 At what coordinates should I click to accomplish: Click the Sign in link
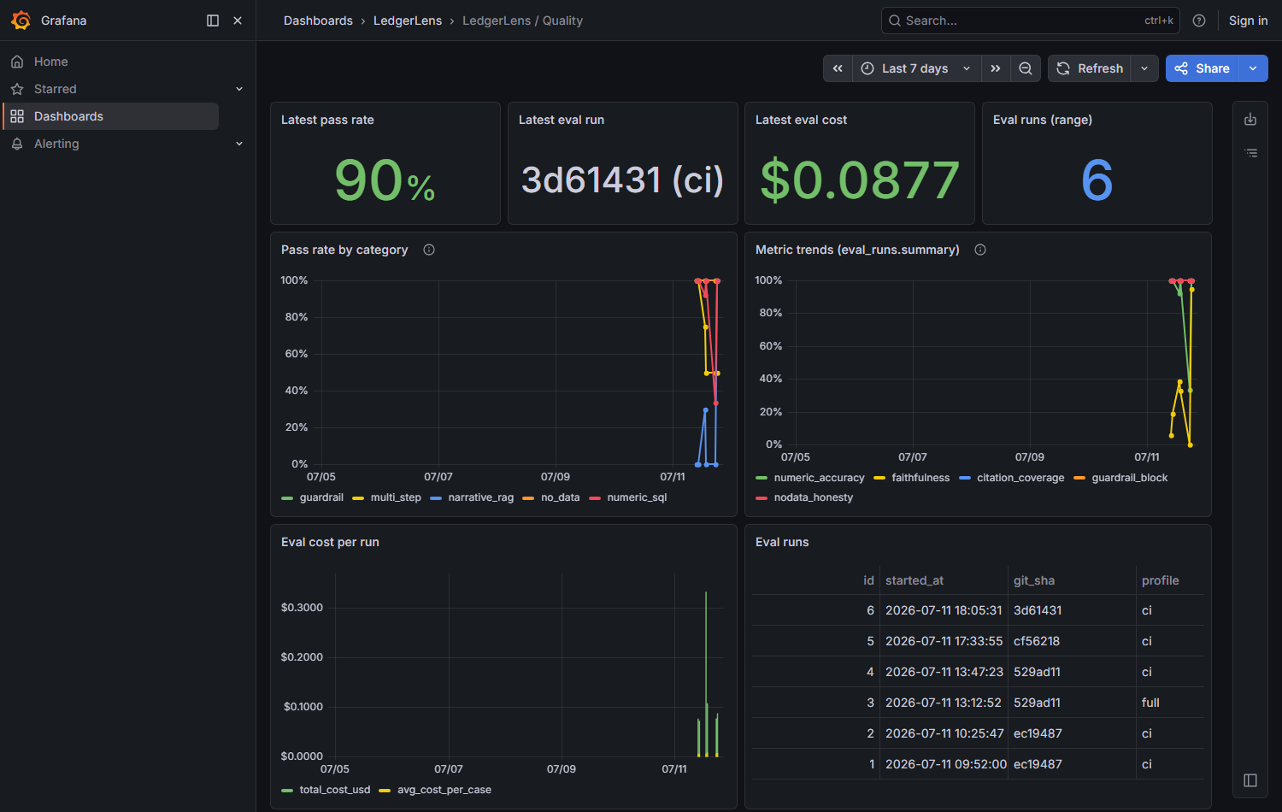1248,21
